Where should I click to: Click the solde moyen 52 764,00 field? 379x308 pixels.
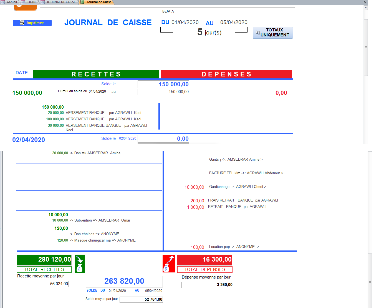[141, 299]
